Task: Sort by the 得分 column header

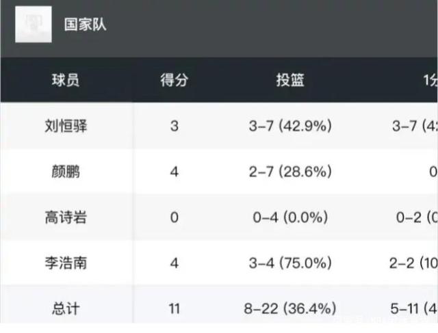Action: (x=174, y=80)
